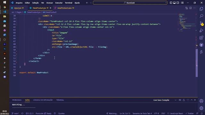Change the Tamanho da Tecla Tab: 4 indentation setting
This screenshot has width=205, height=115.
point(142,113)
